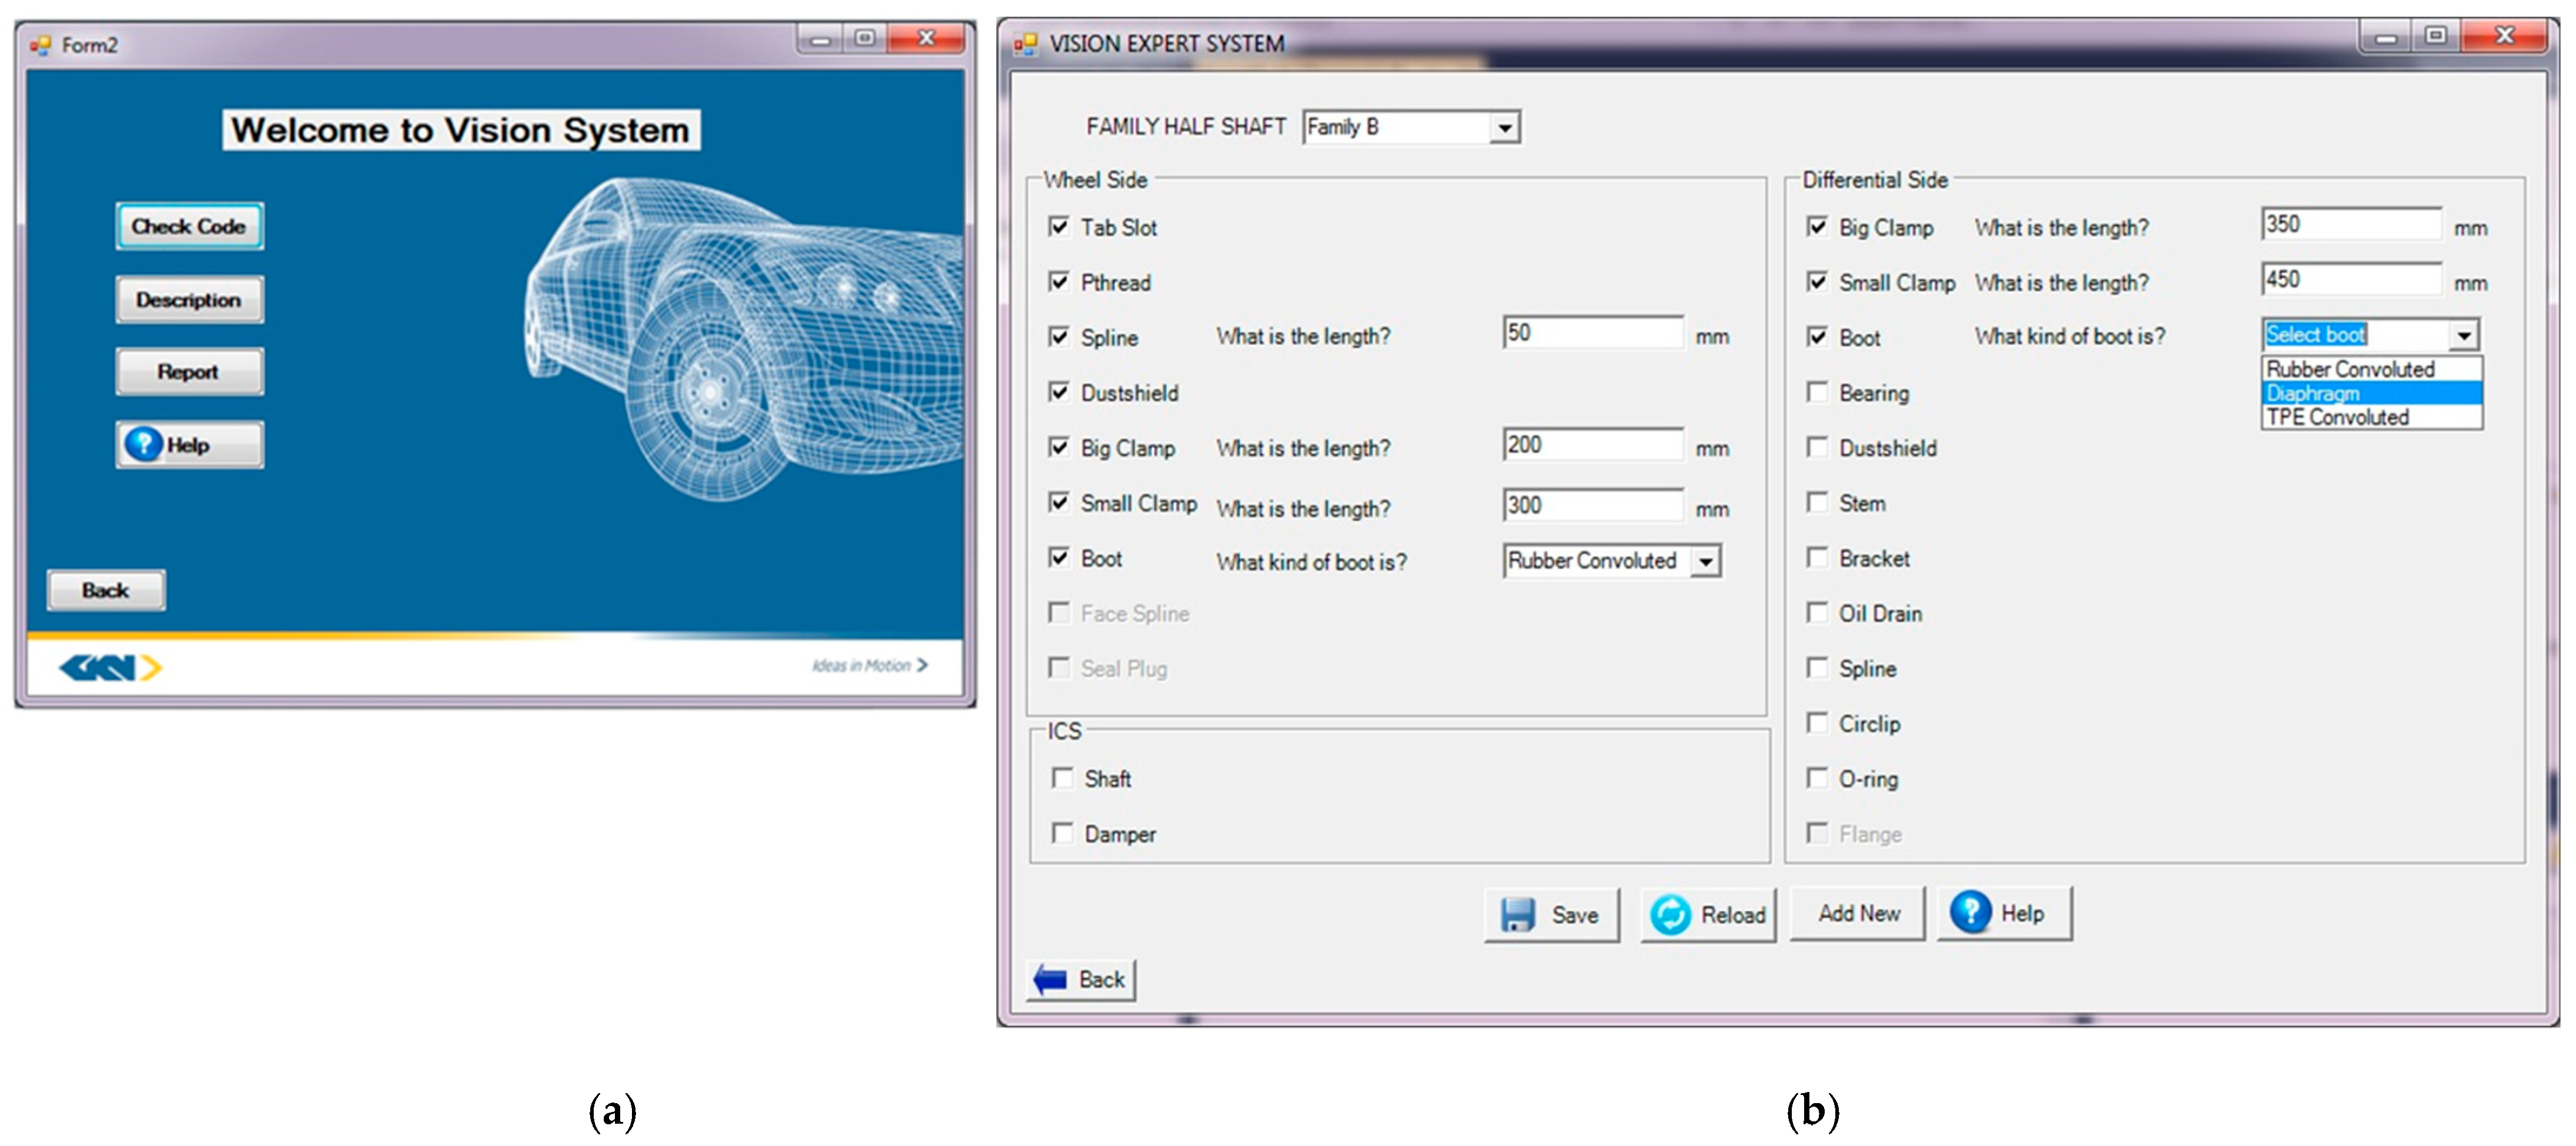Click the GKN logo in Form2 footer
Image resolution: width=2576 pixels, height=1146 pixels.
tap(110, 667)
